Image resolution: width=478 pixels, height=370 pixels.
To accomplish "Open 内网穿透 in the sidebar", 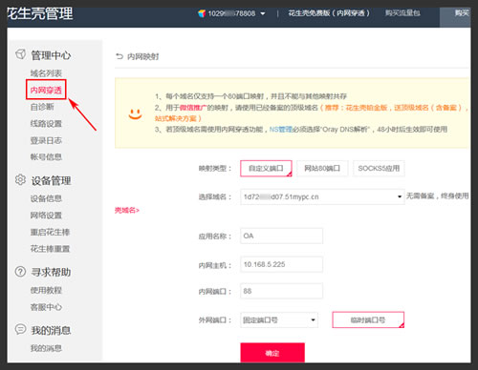I will (46, 91).
